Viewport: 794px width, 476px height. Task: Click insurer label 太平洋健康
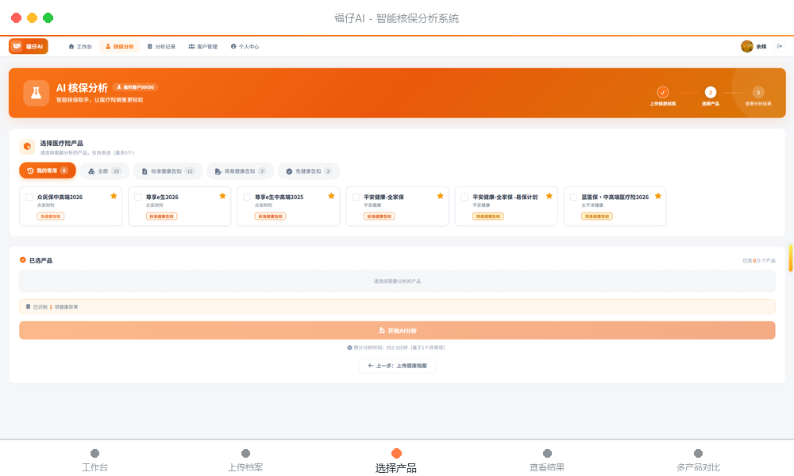tap(592, 205)
